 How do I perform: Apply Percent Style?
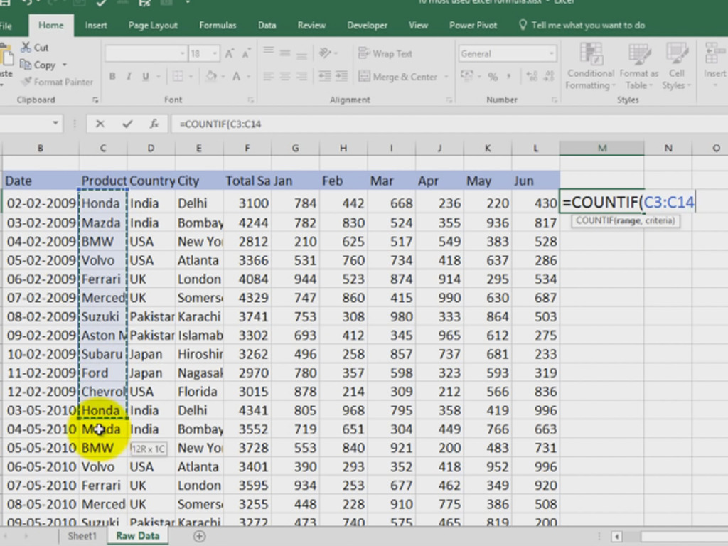[493, 77]
